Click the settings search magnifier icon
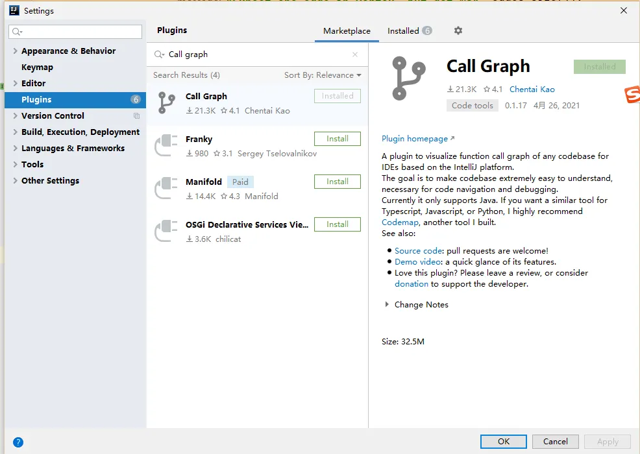 [x=17, y=32]
